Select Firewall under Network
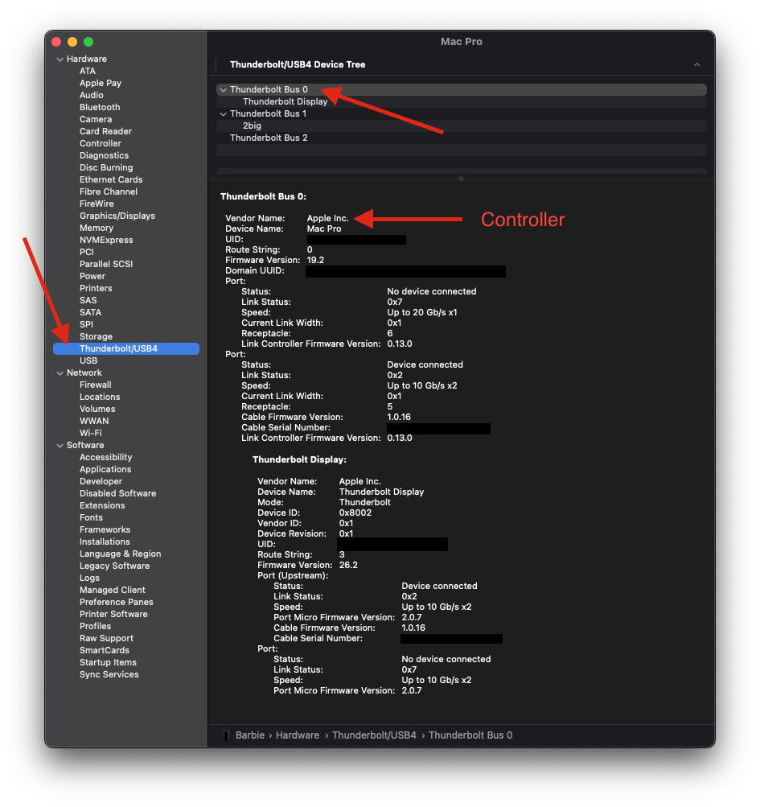This screenshot has height=807, width=760. pos(95,385)
